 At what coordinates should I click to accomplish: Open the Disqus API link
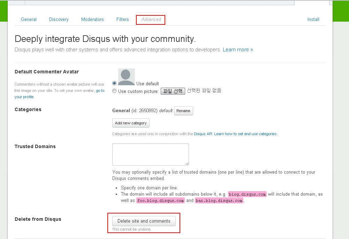(x=203, y=134)
